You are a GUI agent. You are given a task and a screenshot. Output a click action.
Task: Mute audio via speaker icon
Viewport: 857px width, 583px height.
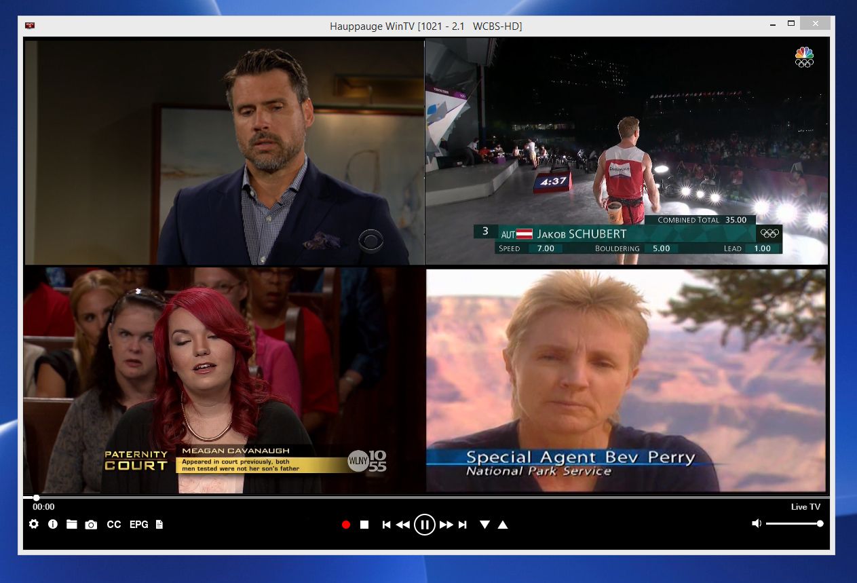click(757, 524)
